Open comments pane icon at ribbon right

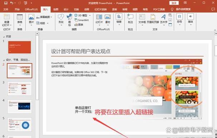click(x=213, y=9)
